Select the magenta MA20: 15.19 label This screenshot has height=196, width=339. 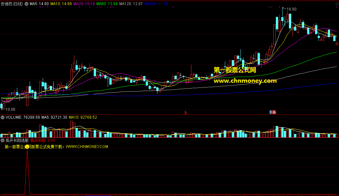coord(84,4)
